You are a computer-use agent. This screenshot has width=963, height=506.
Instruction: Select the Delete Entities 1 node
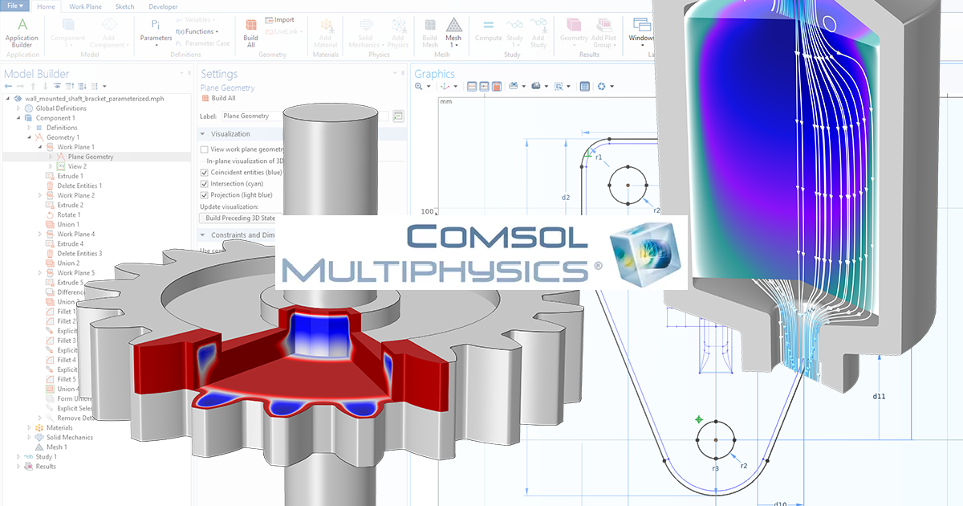pos(79,186)
